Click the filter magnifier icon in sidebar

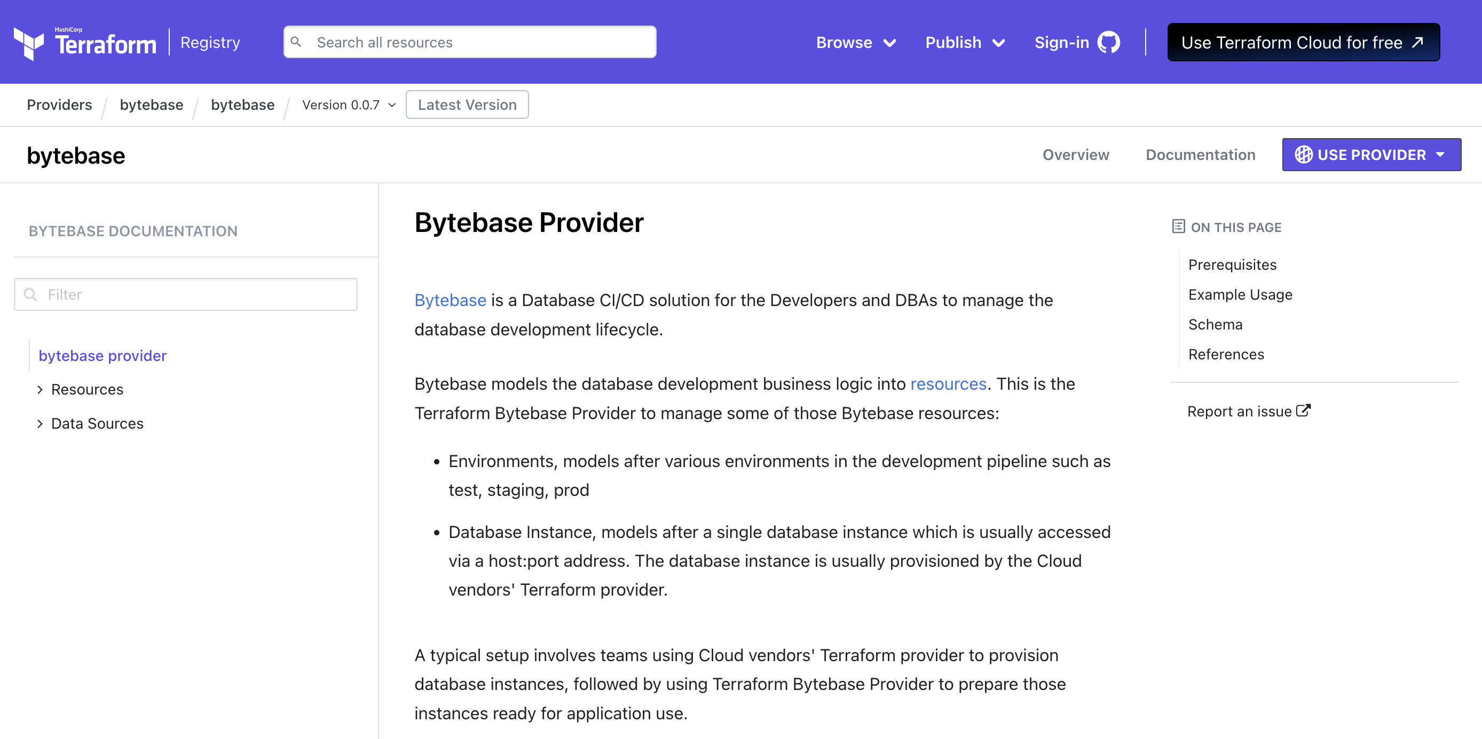tap(30, 295)
